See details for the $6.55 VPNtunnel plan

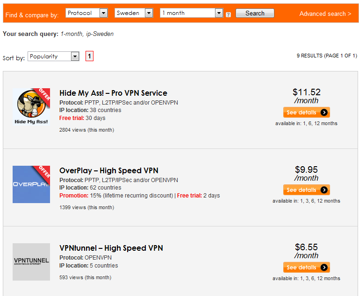click(x=306, y=268)
